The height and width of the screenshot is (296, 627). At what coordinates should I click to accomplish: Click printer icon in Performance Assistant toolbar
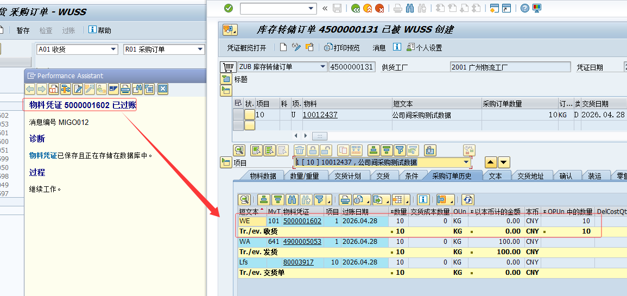[125, 89]
